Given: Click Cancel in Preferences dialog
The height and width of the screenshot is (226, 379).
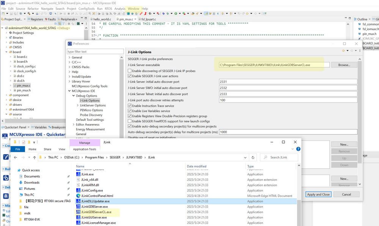Looking at the screenshot, I should 346,195.
